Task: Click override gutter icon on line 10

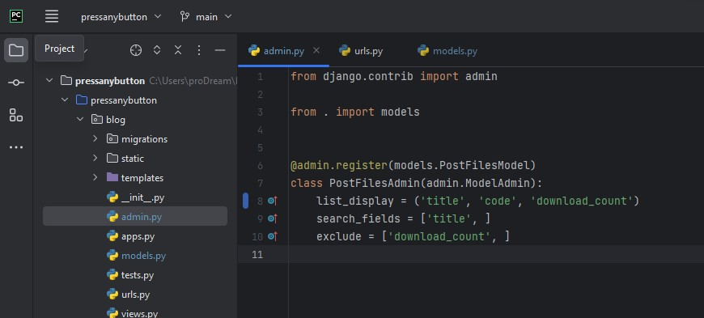Action: [x=273, y=236]
